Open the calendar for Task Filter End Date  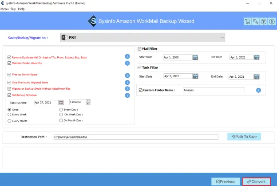coord(256,77)
